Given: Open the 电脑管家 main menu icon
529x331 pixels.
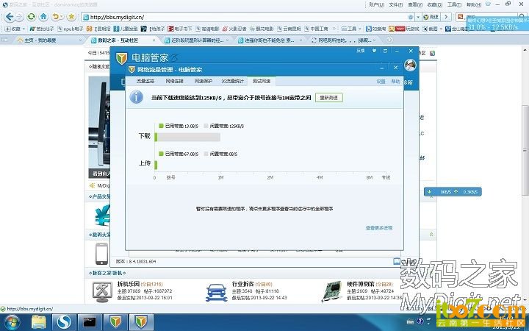Looking at the screenshot, I should (x=385, y=51).
